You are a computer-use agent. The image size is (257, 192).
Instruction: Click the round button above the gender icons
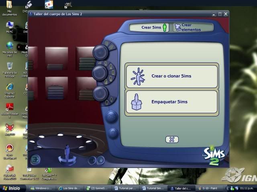click(x=100, y=93)
